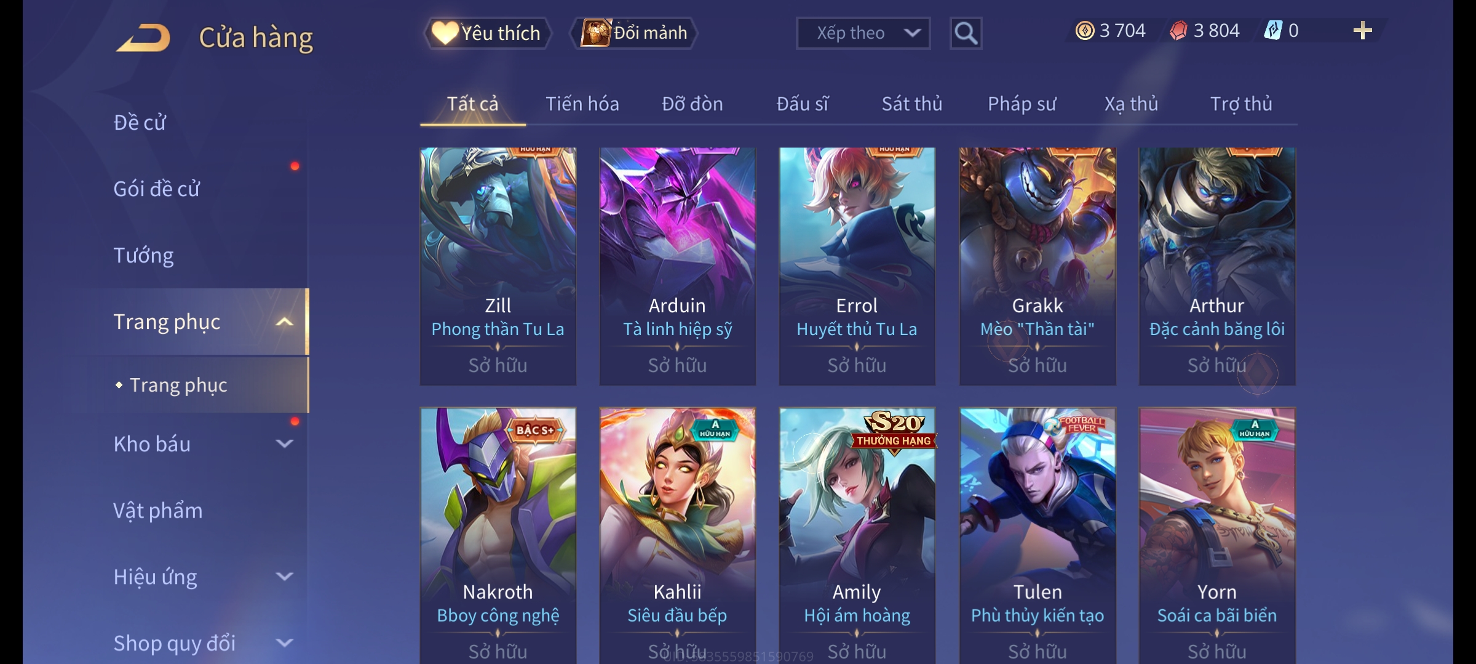Open the search magnifier icon
Viewport: 1476px width, 664px height.
point(966,33)
